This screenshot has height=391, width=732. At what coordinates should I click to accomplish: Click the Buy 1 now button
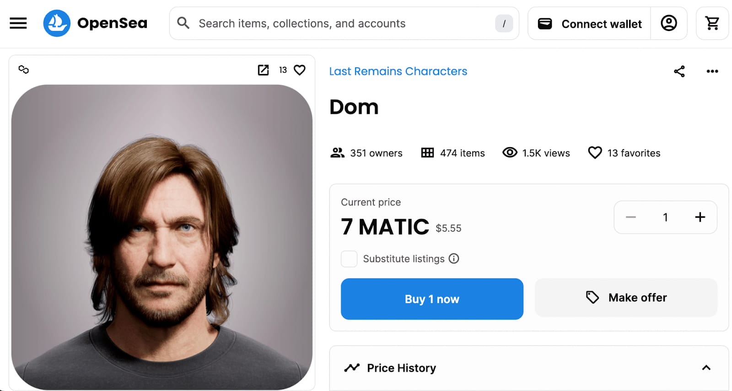tap(432, 299)
